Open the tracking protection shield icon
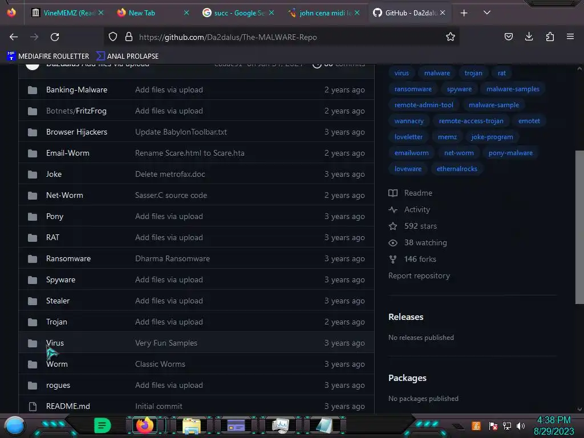Image resolution: width=584 pixels, height=438 pixels. click(113, 37)
